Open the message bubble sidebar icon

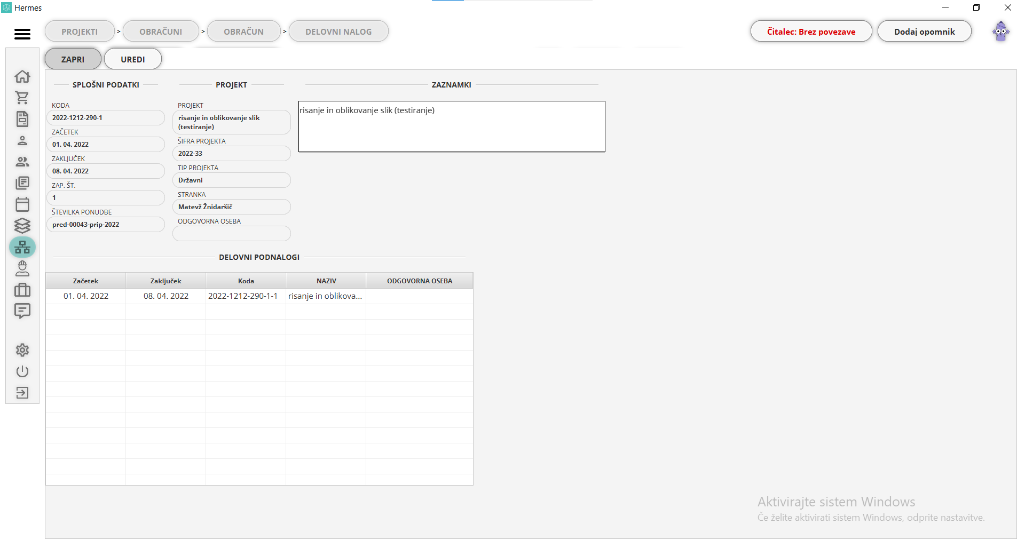click(x=22, y=311)
